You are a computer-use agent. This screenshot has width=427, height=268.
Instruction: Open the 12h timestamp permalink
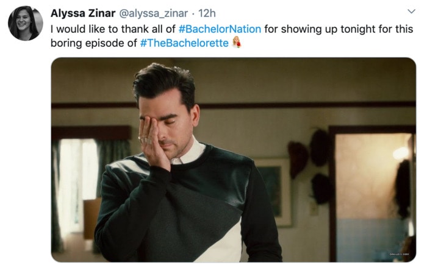coord(207,13)
